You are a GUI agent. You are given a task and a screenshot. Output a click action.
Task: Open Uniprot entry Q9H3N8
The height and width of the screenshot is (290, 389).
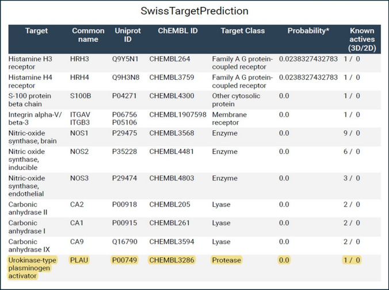click(125, 78)
